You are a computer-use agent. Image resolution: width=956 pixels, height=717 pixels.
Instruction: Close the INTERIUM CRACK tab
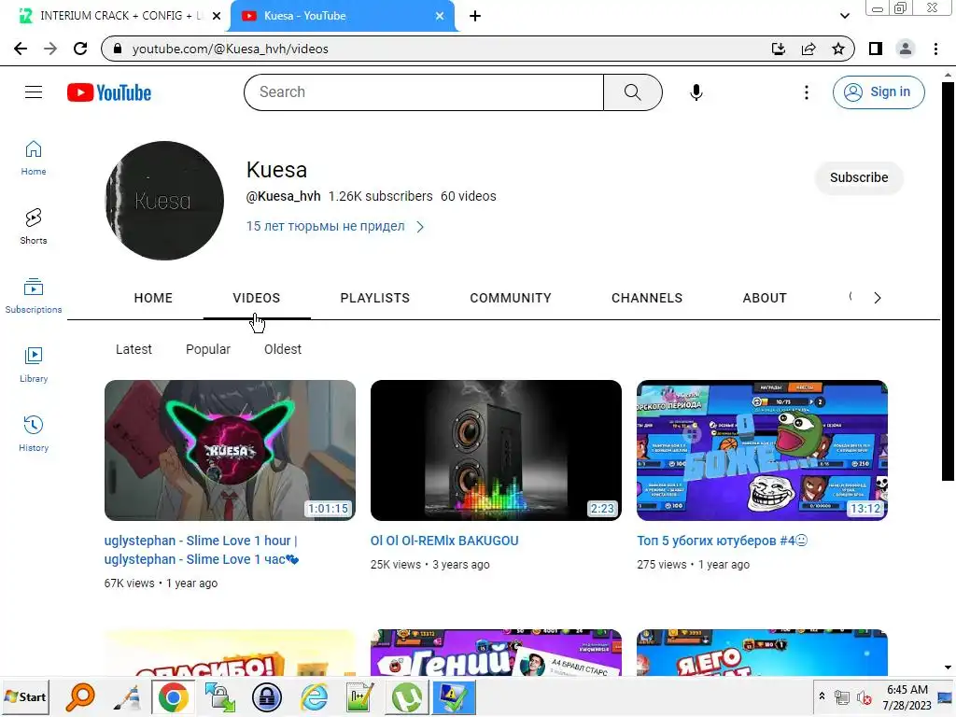tap(217, 16)
